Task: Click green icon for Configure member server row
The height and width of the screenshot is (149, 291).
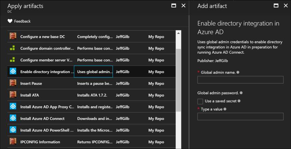Action: tap(12, 60)
